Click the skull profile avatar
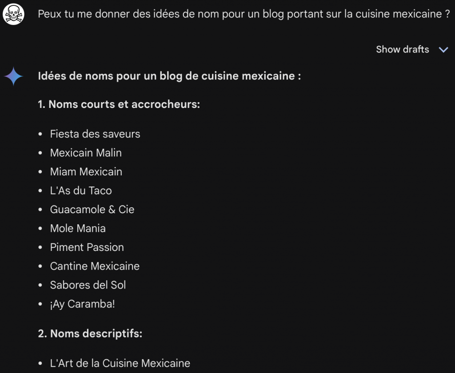Screen dimensions: 455x373 [x=13, y=14]
